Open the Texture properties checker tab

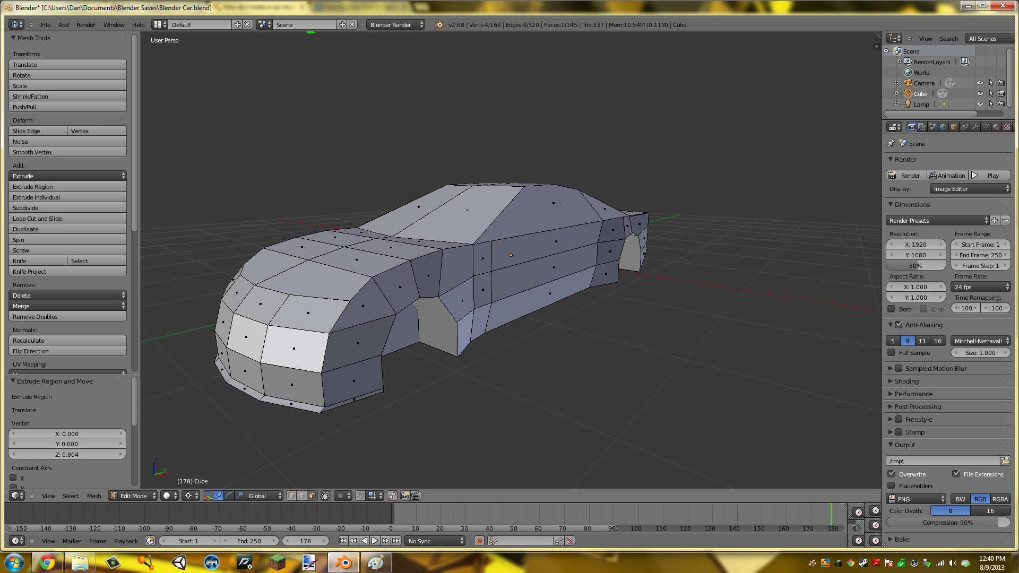pos(1007,127)
